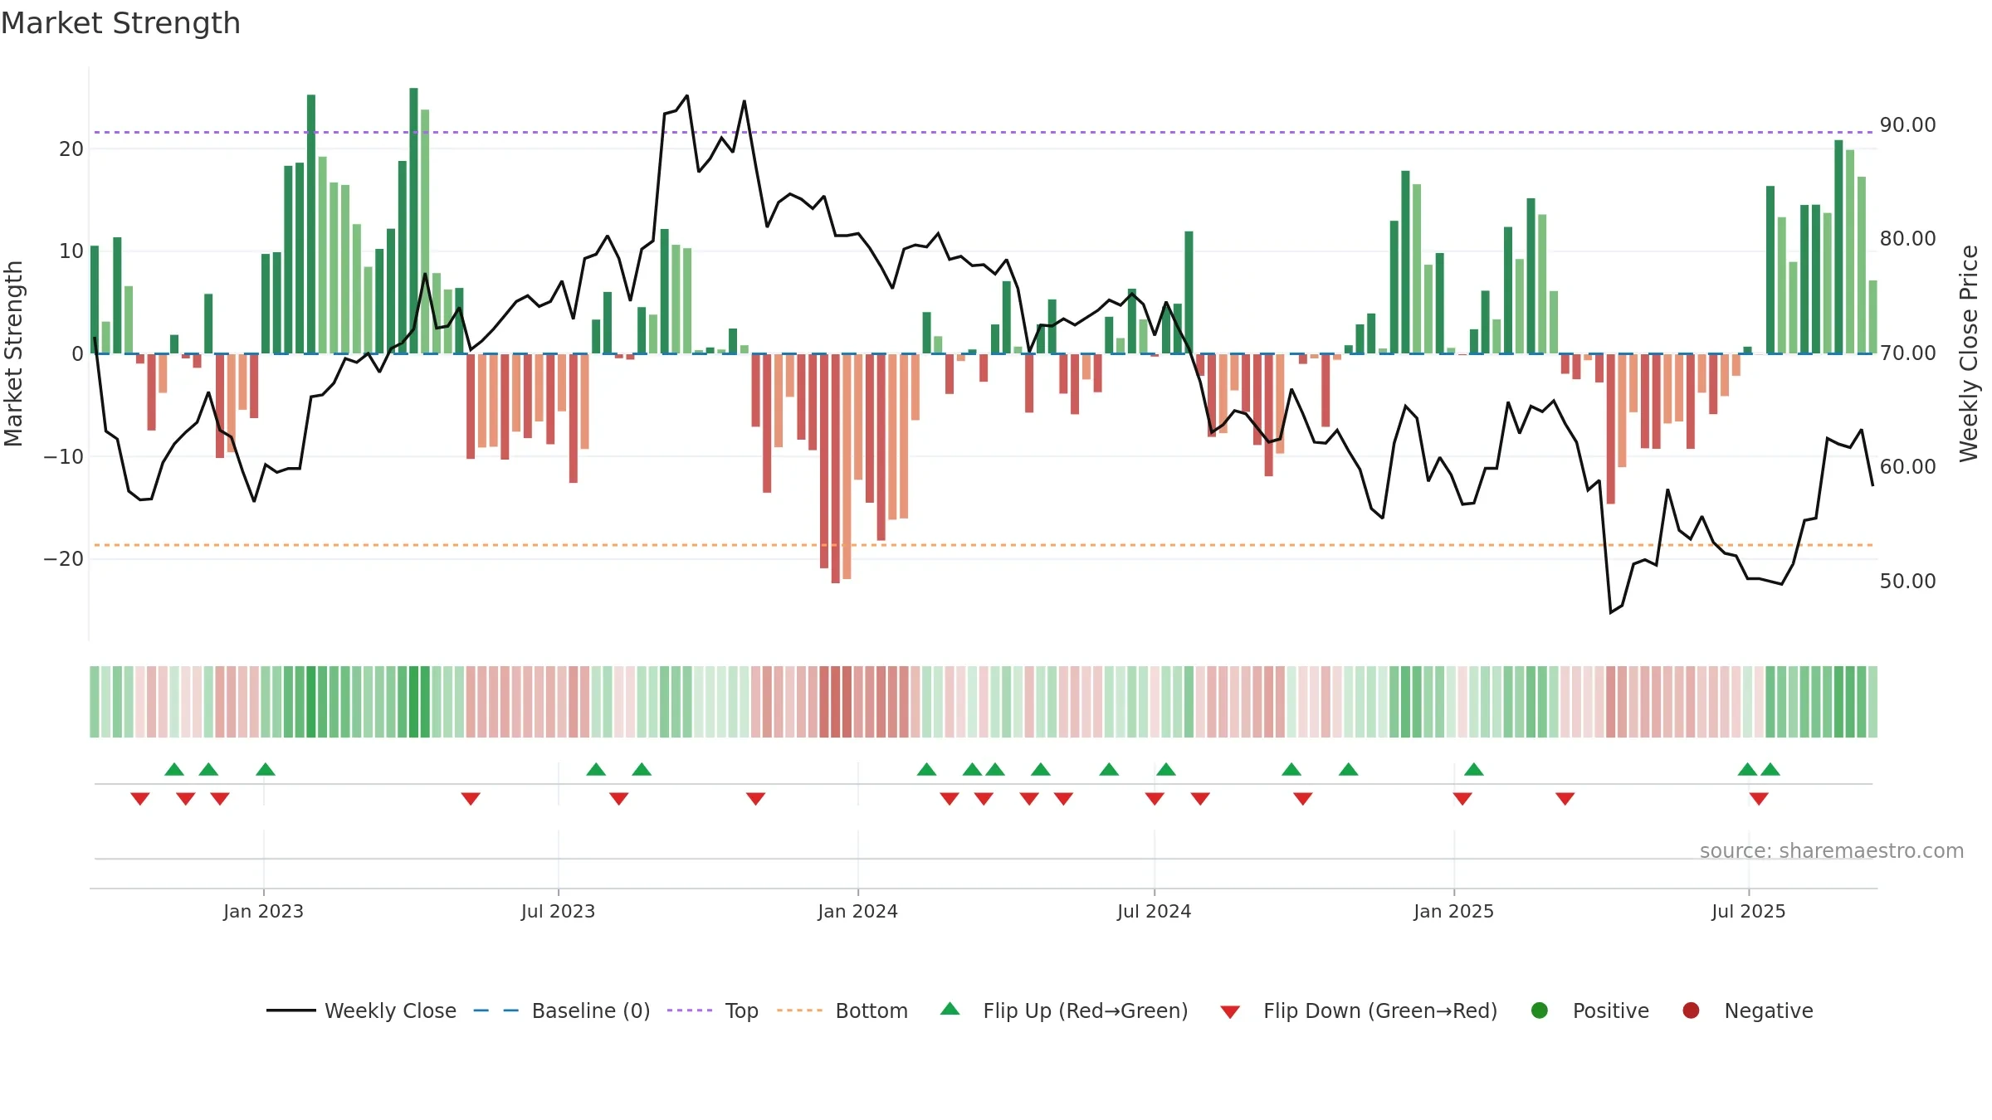The height and width of the screenshot is (1120, 1992).
Task: Toggle the Negative legend entry
Action: (1747, 1010)
